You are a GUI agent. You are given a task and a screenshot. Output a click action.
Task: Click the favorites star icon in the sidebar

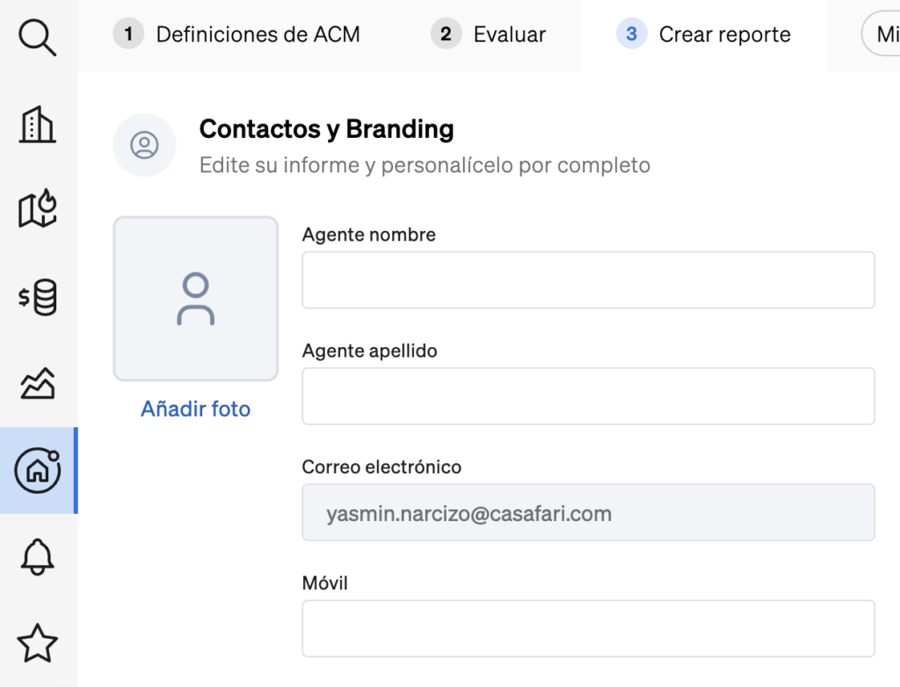38,643
